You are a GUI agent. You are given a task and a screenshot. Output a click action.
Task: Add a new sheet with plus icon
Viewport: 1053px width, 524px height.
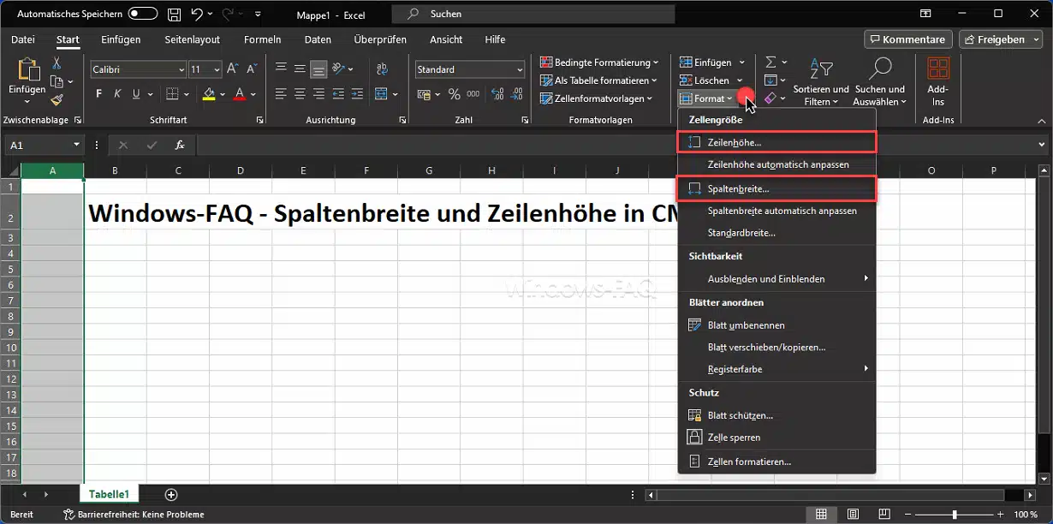click(171, 495)
